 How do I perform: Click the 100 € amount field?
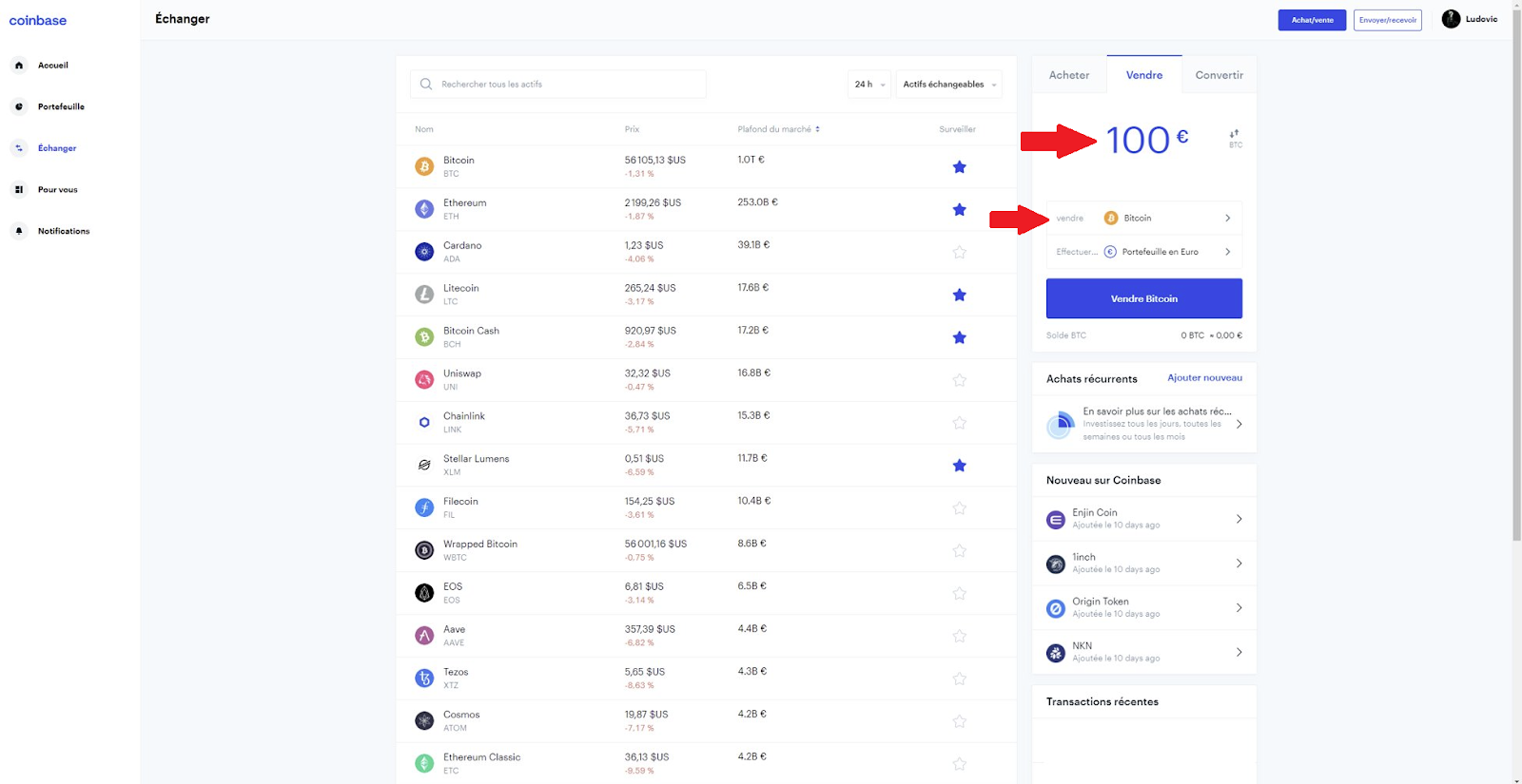[1147, 140]
